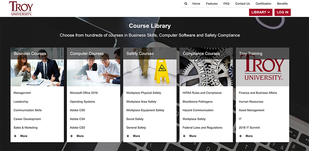Click the search magnifier icon

[x=186, y=4]
